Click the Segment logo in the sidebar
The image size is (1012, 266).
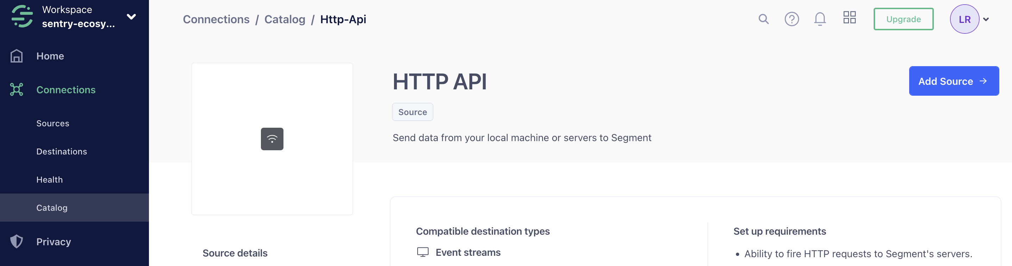click(23, 17)
